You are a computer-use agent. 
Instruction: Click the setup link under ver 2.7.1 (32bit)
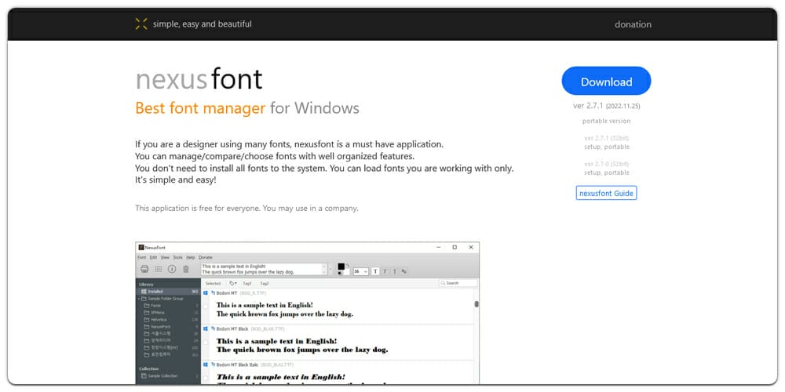pyautogui.click(x=592, y=147)
